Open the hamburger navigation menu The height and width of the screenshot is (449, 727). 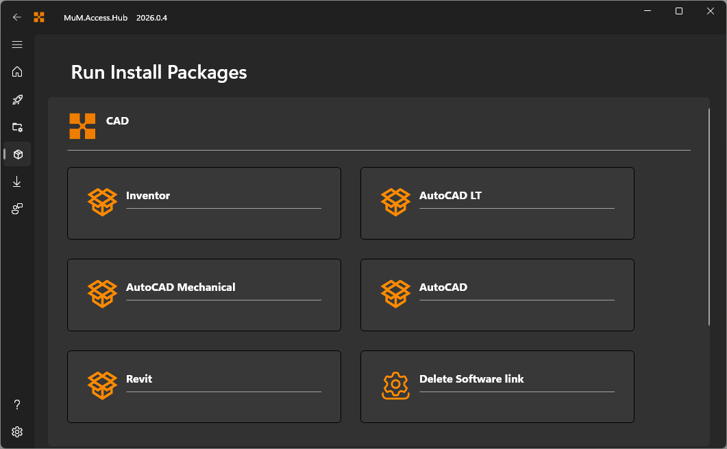17,44
